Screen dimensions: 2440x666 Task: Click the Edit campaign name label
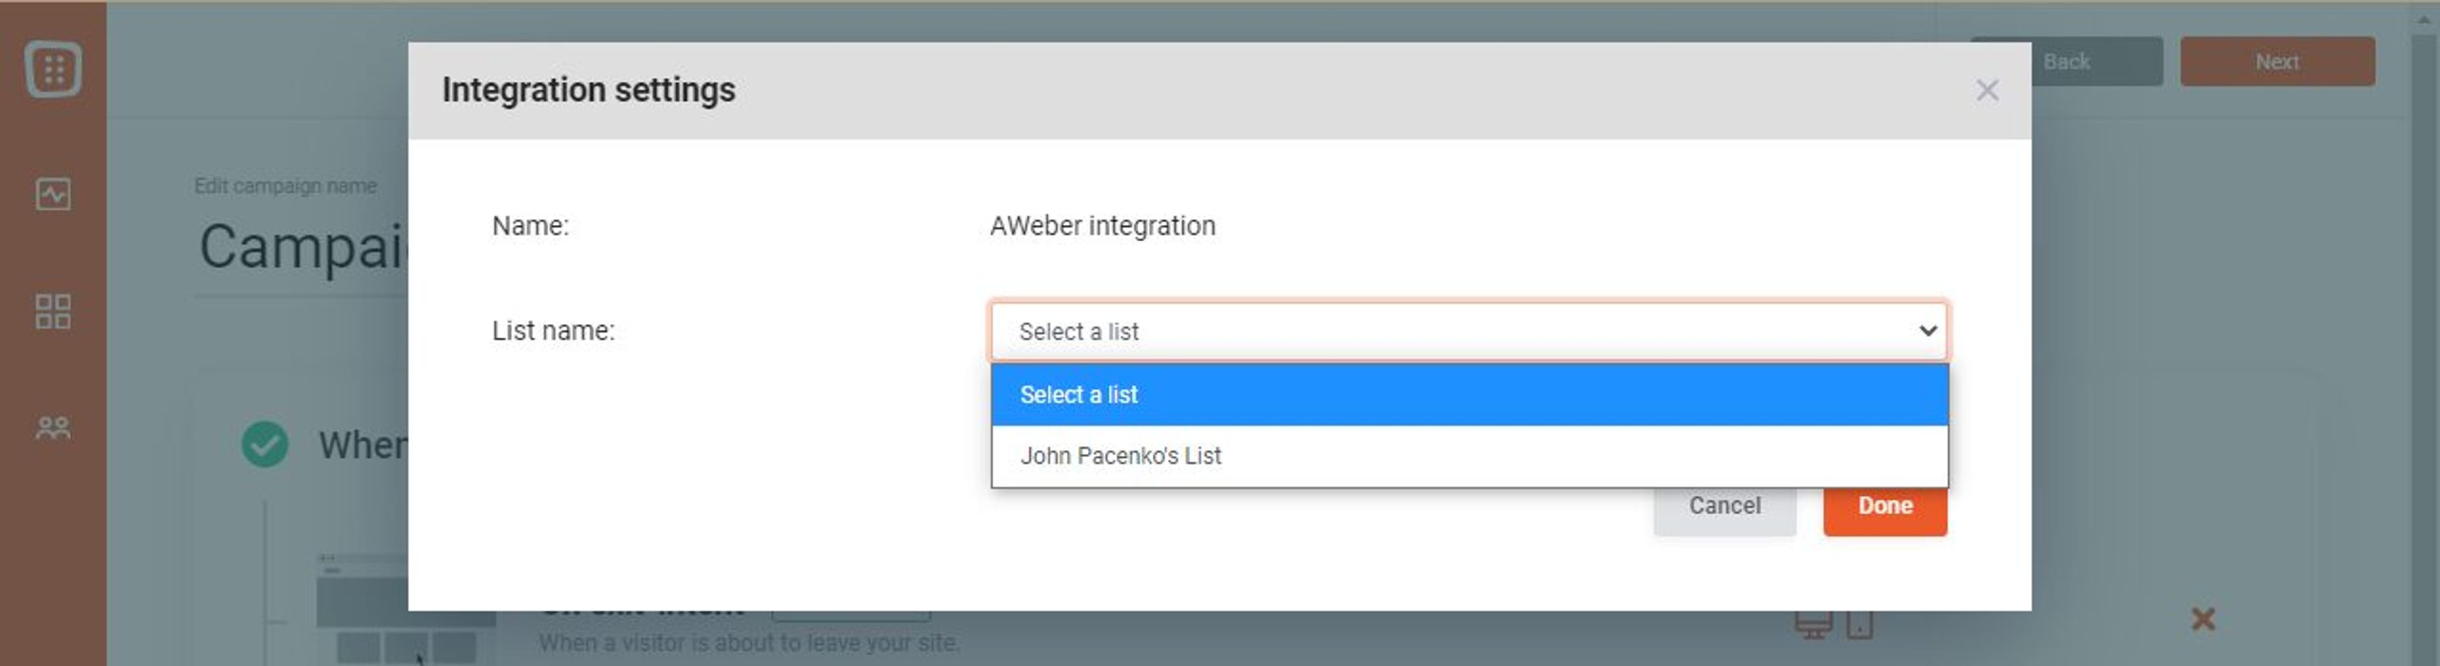[x=285, y=187]
